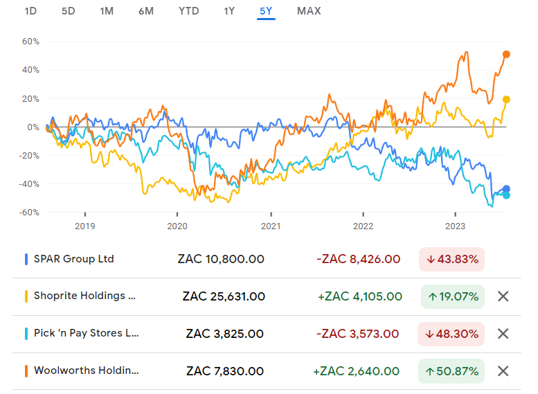Select the 1Y range tab

coord(229,11)
